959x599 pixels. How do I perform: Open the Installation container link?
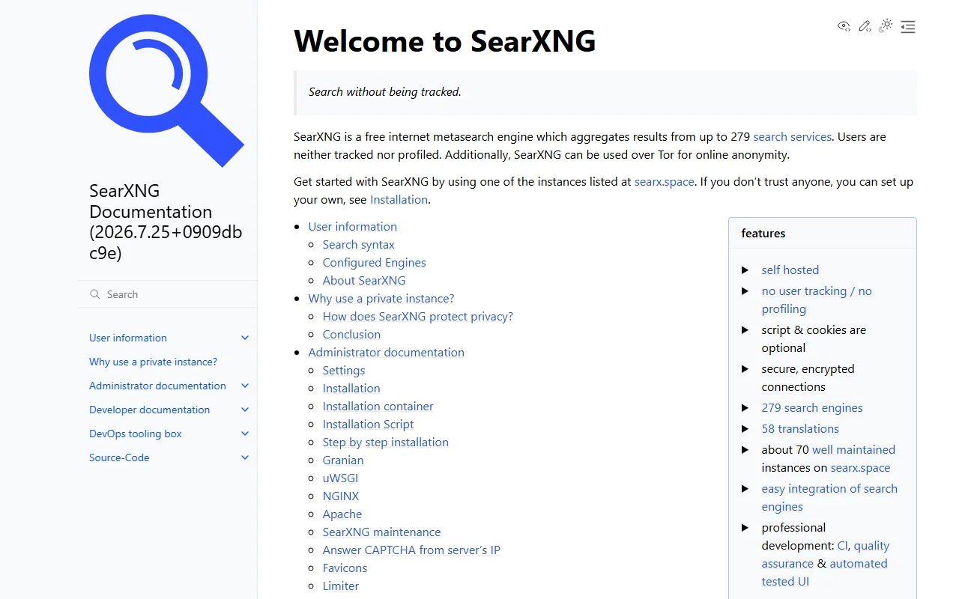point(378,406)
